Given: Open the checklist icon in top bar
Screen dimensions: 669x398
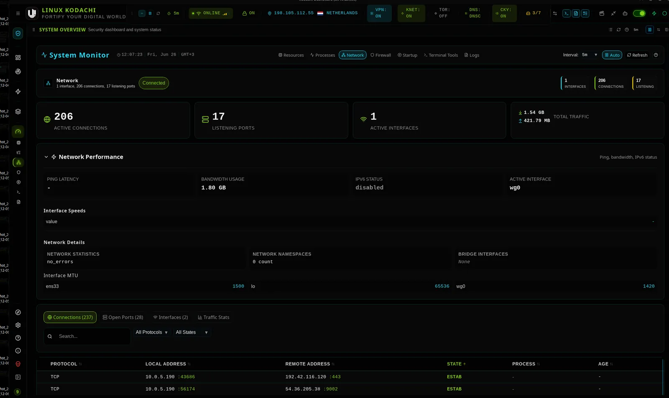Looking at the screenshot, I should click(x=585, y=13).
